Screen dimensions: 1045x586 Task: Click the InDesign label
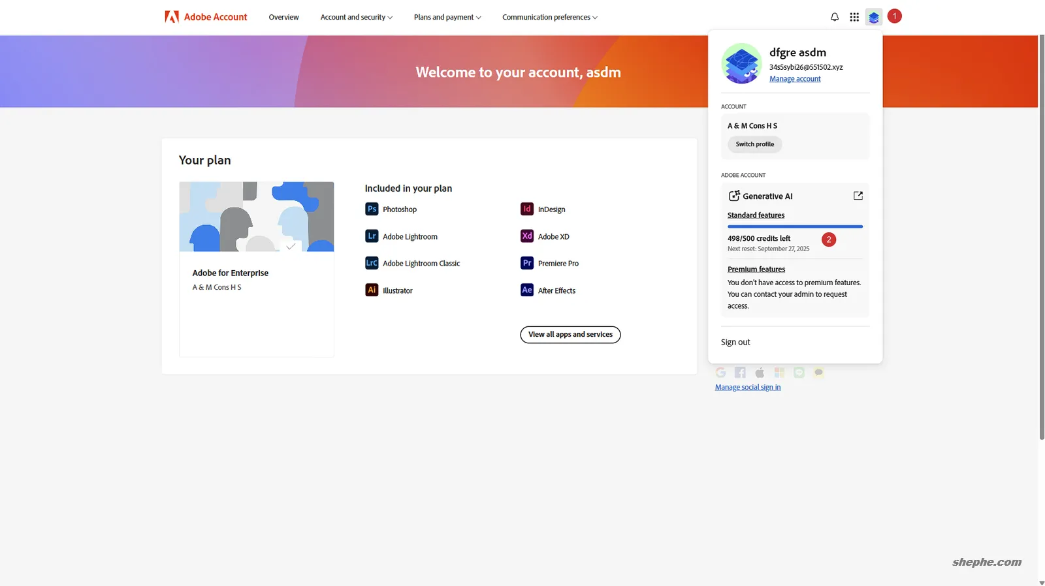point(552,209)
